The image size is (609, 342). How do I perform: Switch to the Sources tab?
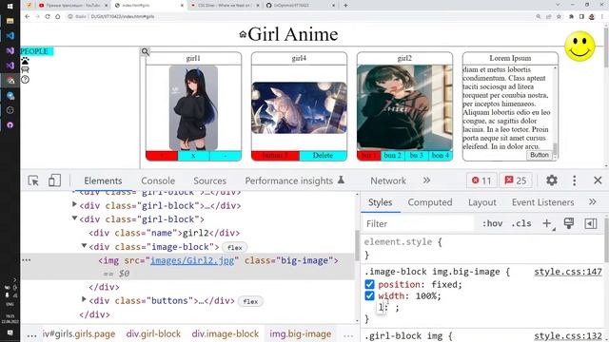(x=209, y=180)
